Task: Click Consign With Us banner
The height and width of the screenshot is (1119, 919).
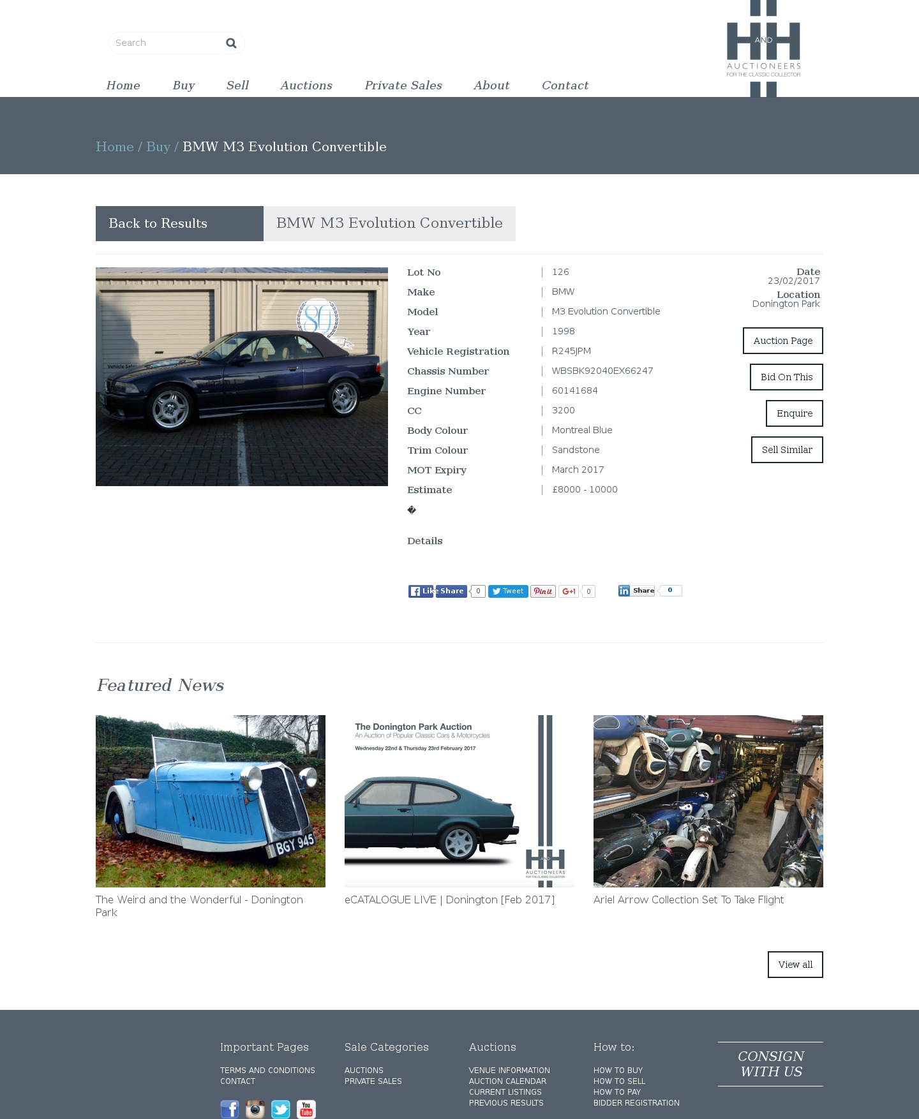Action: [770, 1064]
